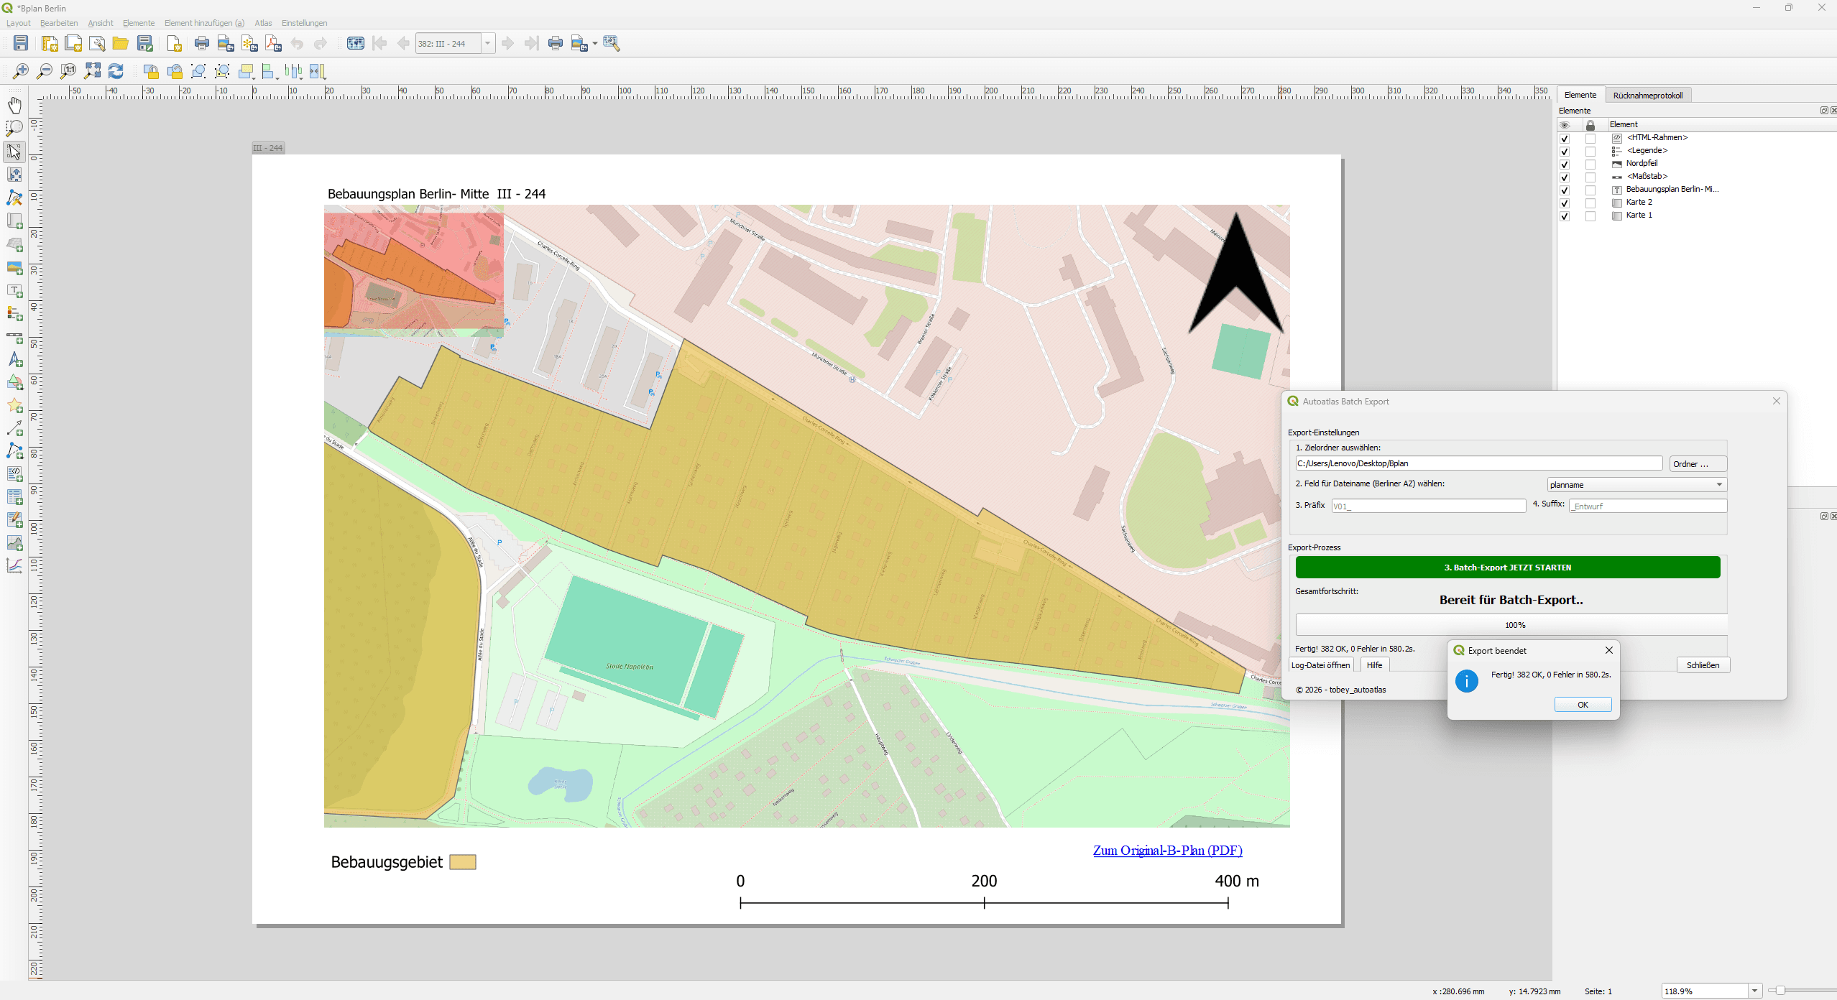Lock the Bebauungsplan Berlin-Mi... label checkbox

[1590, 190]
